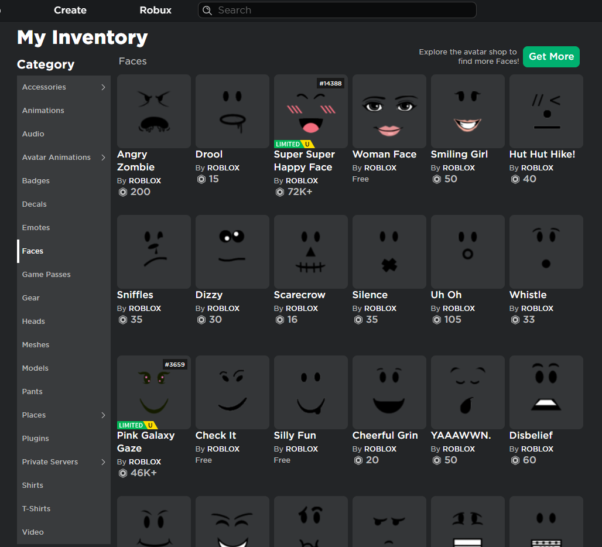Screen dimensions: 602x547
Task: Open the Create tab in top navigation
Action: [70, 11]
